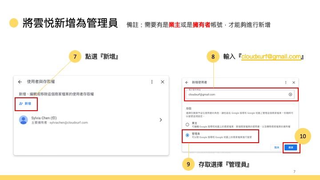Click the blue 邀請 invite button
This screenshot has height=180, width=320.
coord(291,147)
